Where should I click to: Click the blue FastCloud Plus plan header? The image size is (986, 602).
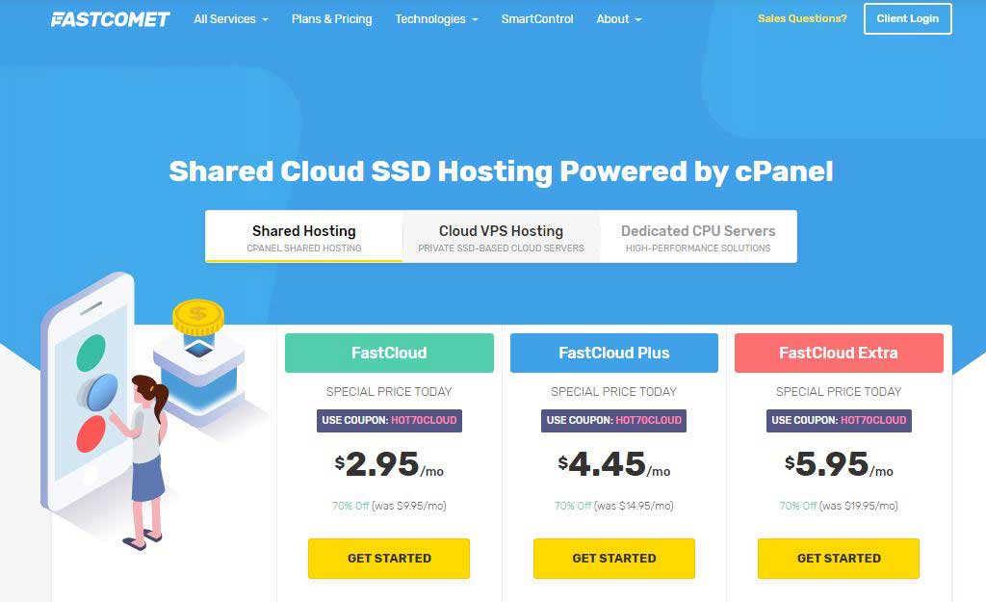[613, 353]
